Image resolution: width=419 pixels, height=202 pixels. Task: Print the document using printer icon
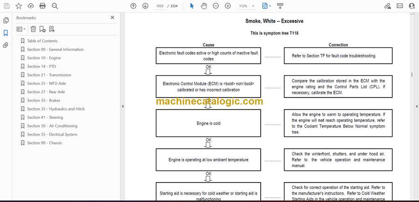pos(42,6)
